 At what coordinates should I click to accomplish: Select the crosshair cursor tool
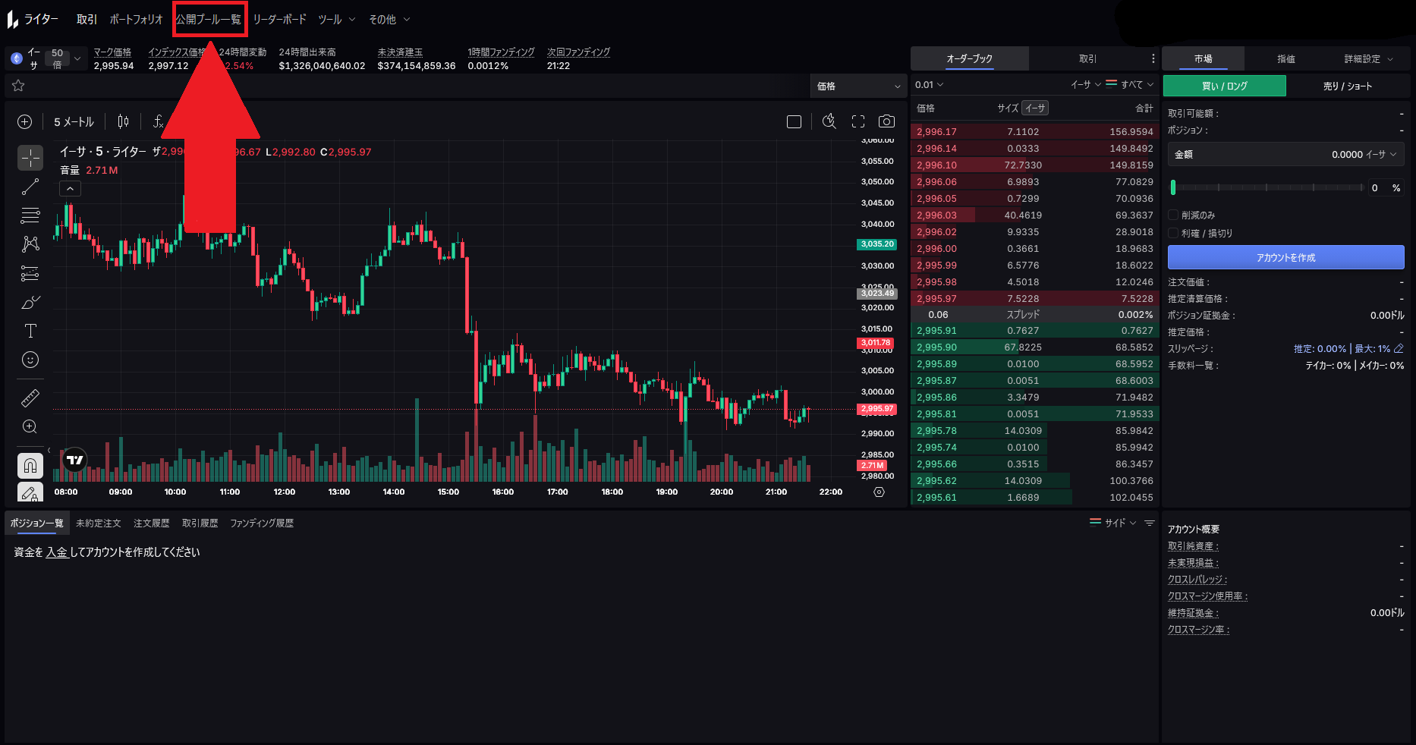tap(30, 158)
